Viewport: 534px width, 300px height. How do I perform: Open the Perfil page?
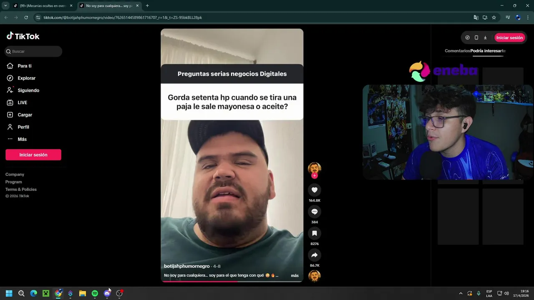pos(23,127)
